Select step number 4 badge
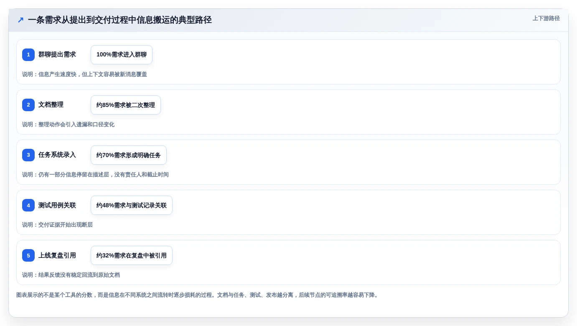The height and width of the screenshot is (326, 577). point(28,205)
